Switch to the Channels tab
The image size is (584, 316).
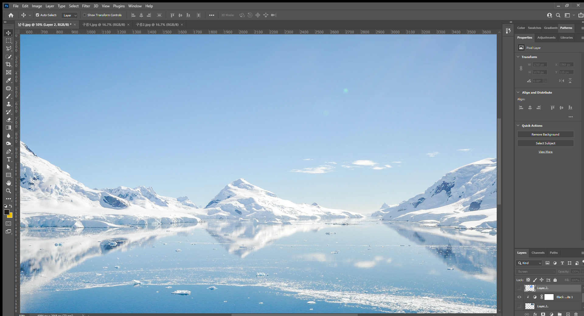point(538,253)
